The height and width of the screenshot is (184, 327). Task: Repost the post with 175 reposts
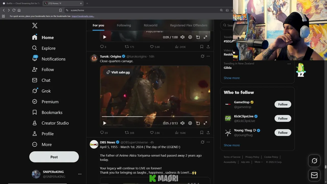click(129, 47)
